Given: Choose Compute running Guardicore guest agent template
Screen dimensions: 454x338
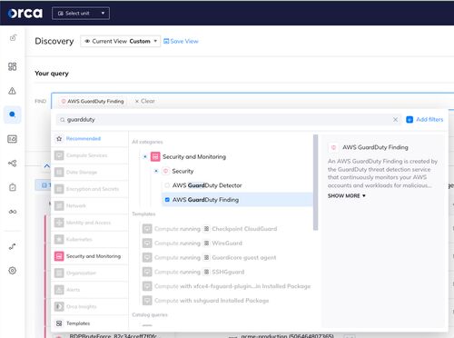Looking at the screenshot, I should click(209, 257).
